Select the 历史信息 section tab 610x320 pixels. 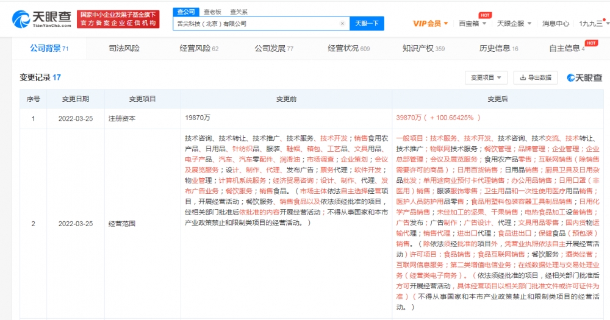tap(498, 48)
